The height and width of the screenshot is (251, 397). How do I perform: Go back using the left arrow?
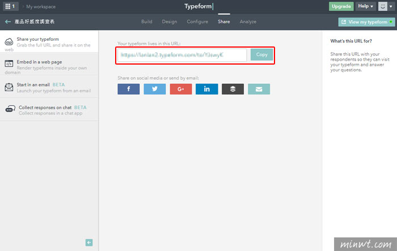[8, 22]
